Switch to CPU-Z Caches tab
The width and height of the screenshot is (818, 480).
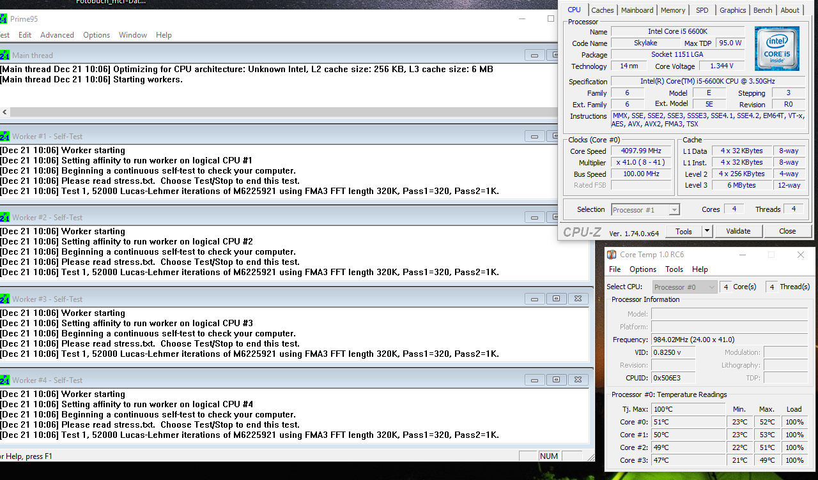602,10
